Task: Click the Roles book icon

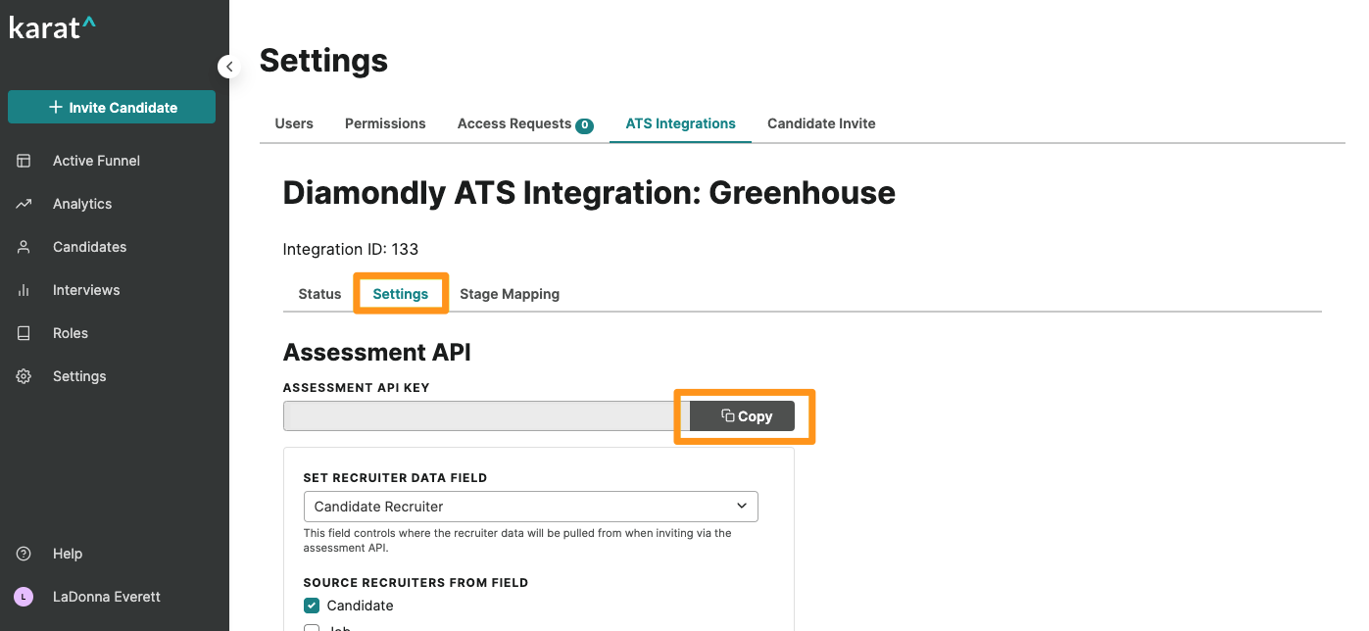Action: pyautogui.click(x=24, y=333)
